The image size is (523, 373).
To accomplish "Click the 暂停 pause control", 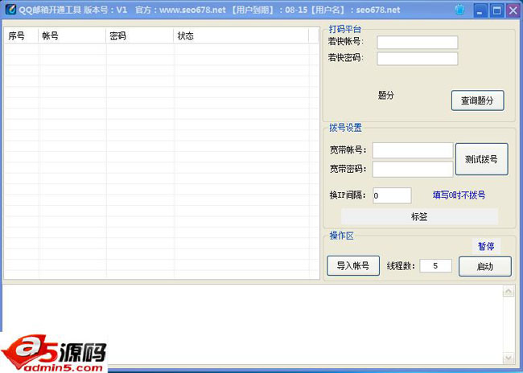I will pyautogui.click(x=486, y=246).
